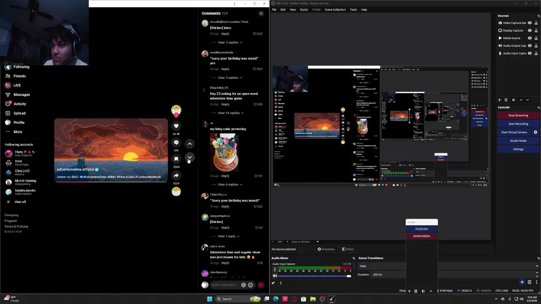
Task: Click the mention @ icon in comment box
Action: (x=243, y=285)
